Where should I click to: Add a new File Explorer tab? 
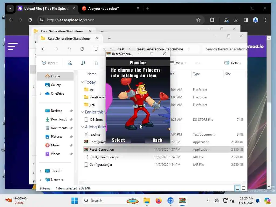pos(109,38)
